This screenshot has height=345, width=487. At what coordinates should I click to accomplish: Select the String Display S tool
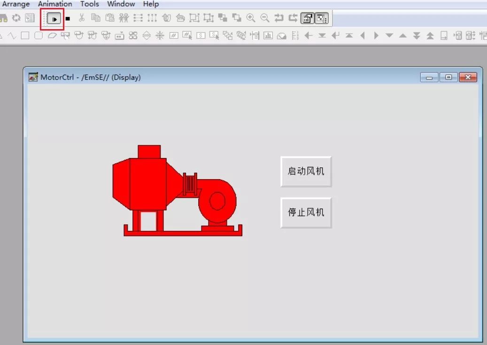coord(201,35)
